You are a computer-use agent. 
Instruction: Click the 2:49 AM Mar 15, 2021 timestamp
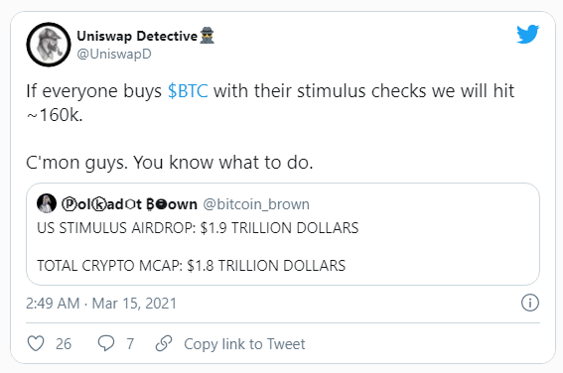coord(101,304)
